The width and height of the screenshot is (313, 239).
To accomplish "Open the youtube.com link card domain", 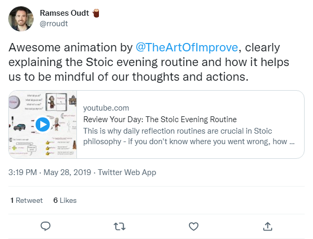I will click(x=106, y=108).
